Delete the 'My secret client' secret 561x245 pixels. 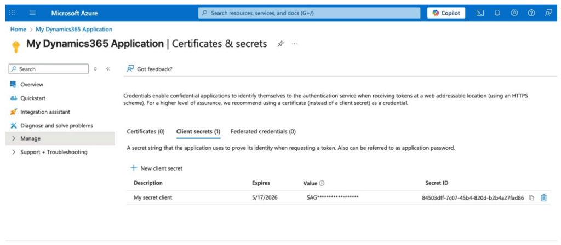(543, 198)
